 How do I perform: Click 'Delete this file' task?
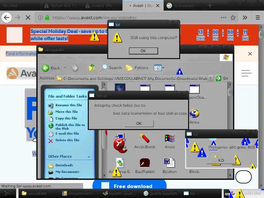click(67, 140)
